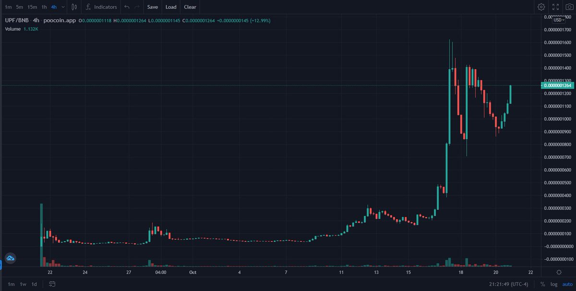Open the go-to-date calendar icon
Viewport: 576px width, 291px height.
click(52, 284)
